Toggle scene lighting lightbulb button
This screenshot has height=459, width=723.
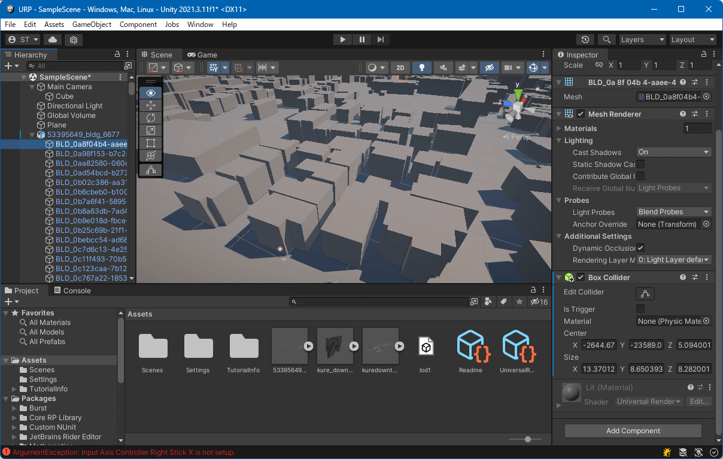point(422,68)
